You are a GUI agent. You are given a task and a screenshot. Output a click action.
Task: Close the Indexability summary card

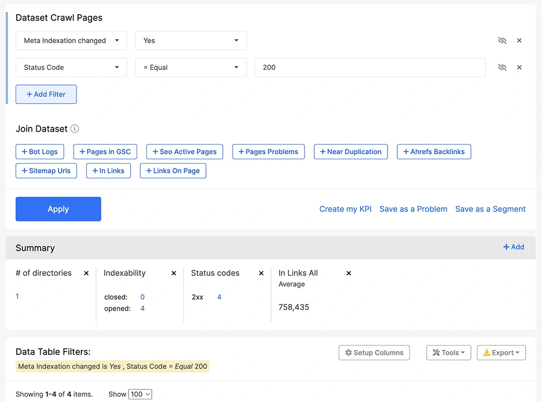pos(173,274)
